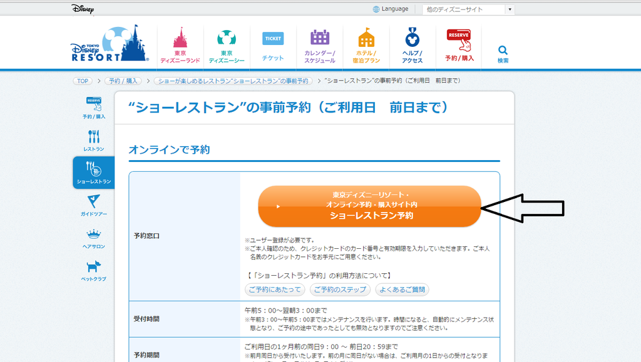Open the チケット ticket icon
The image size is (641, 362).
point(273,39)
